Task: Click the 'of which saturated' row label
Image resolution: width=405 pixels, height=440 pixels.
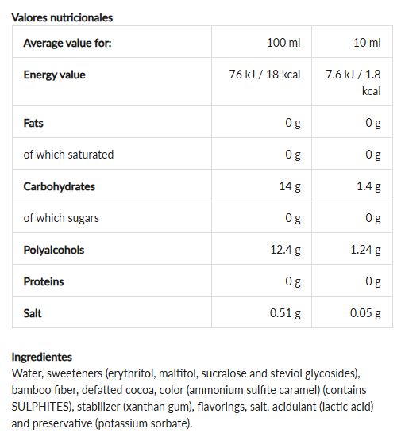Action: tap(68, 155)
